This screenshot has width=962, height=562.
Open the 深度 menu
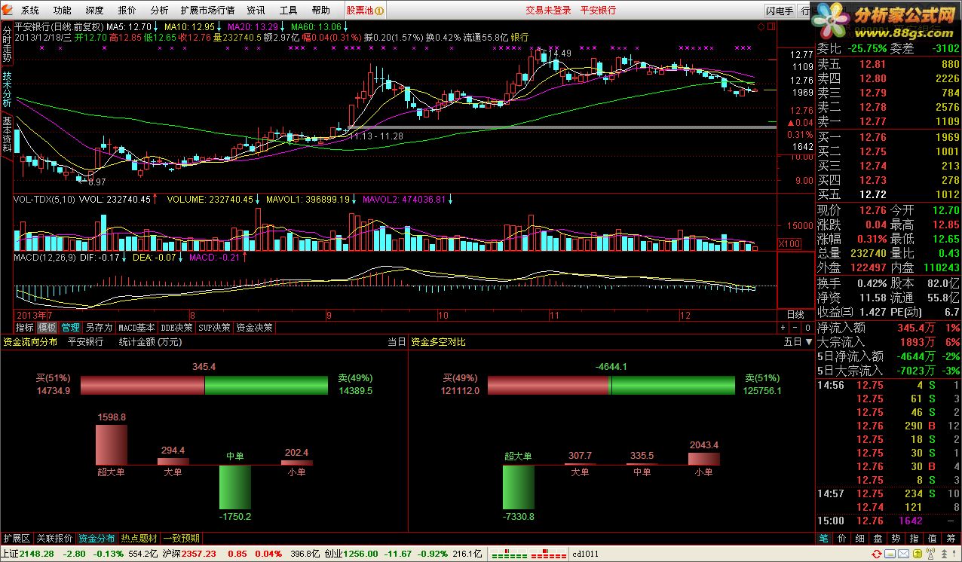[95, 11]
